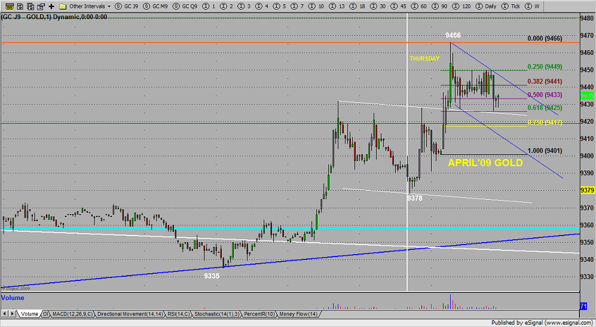Switch symbol to GC Q9
Image resolution: width=596 pixels, height=327 pixels.
pyautogui.click(x=185, y=7)
